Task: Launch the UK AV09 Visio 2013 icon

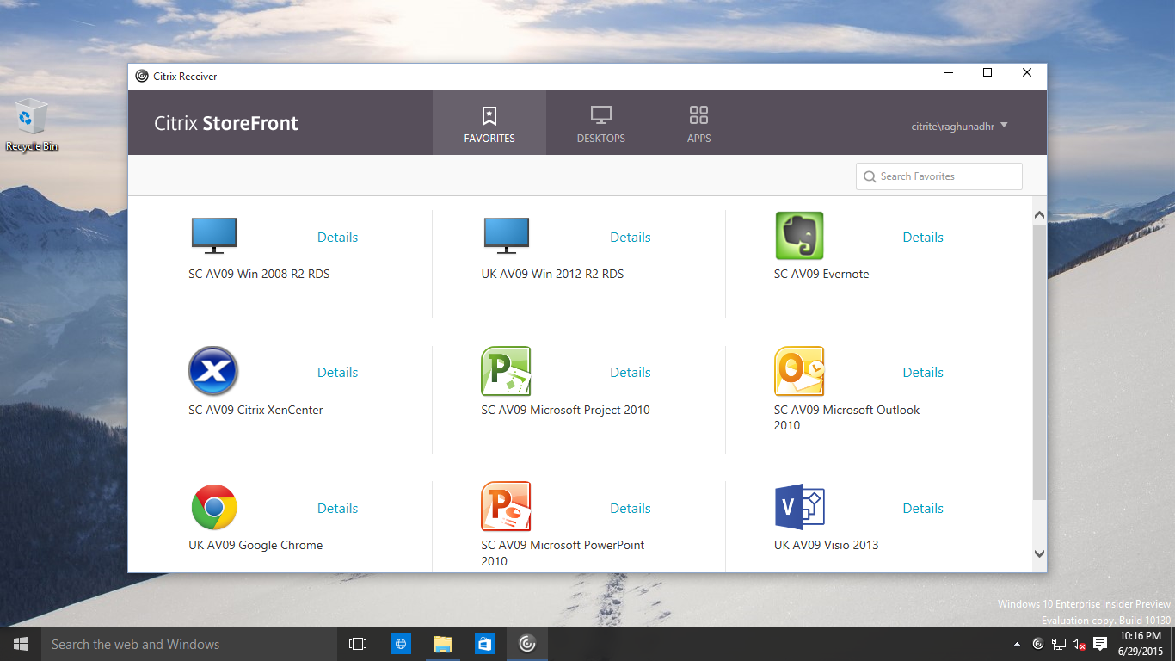Action: coord(799,507)
